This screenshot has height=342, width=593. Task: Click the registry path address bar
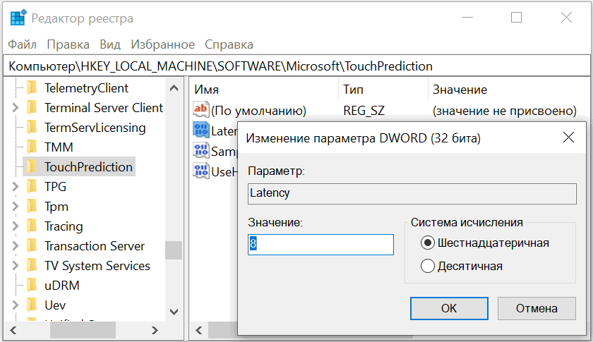click(x=296, y=66)
